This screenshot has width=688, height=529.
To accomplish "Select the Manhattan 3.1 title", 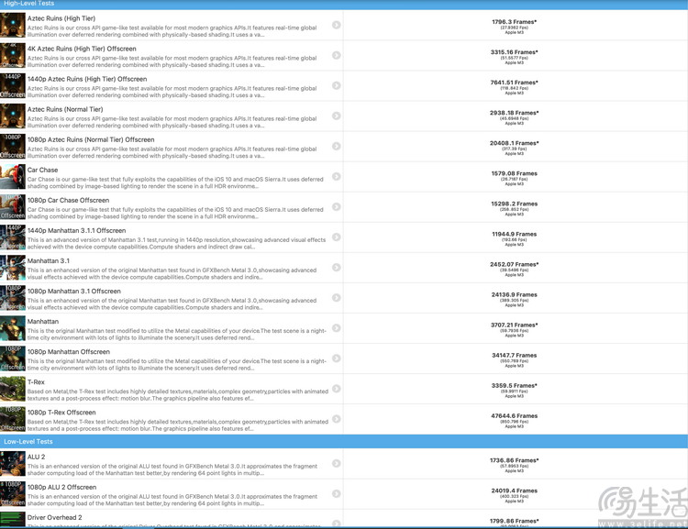I will coord(49,260).
